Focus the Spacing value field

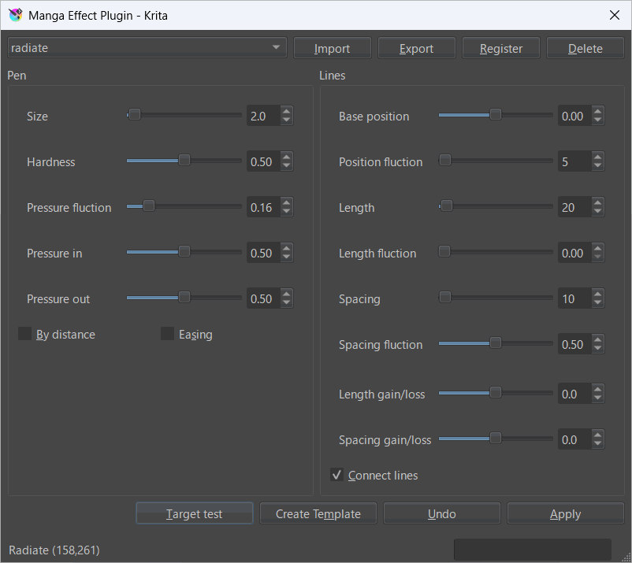click(x=574, y=298)
